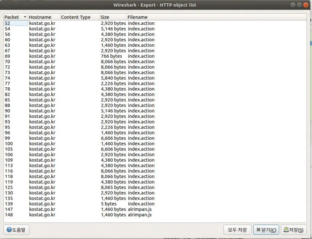Click the Content Type column header
Screen dimensions: 312x239
click(x=80, y=17)
